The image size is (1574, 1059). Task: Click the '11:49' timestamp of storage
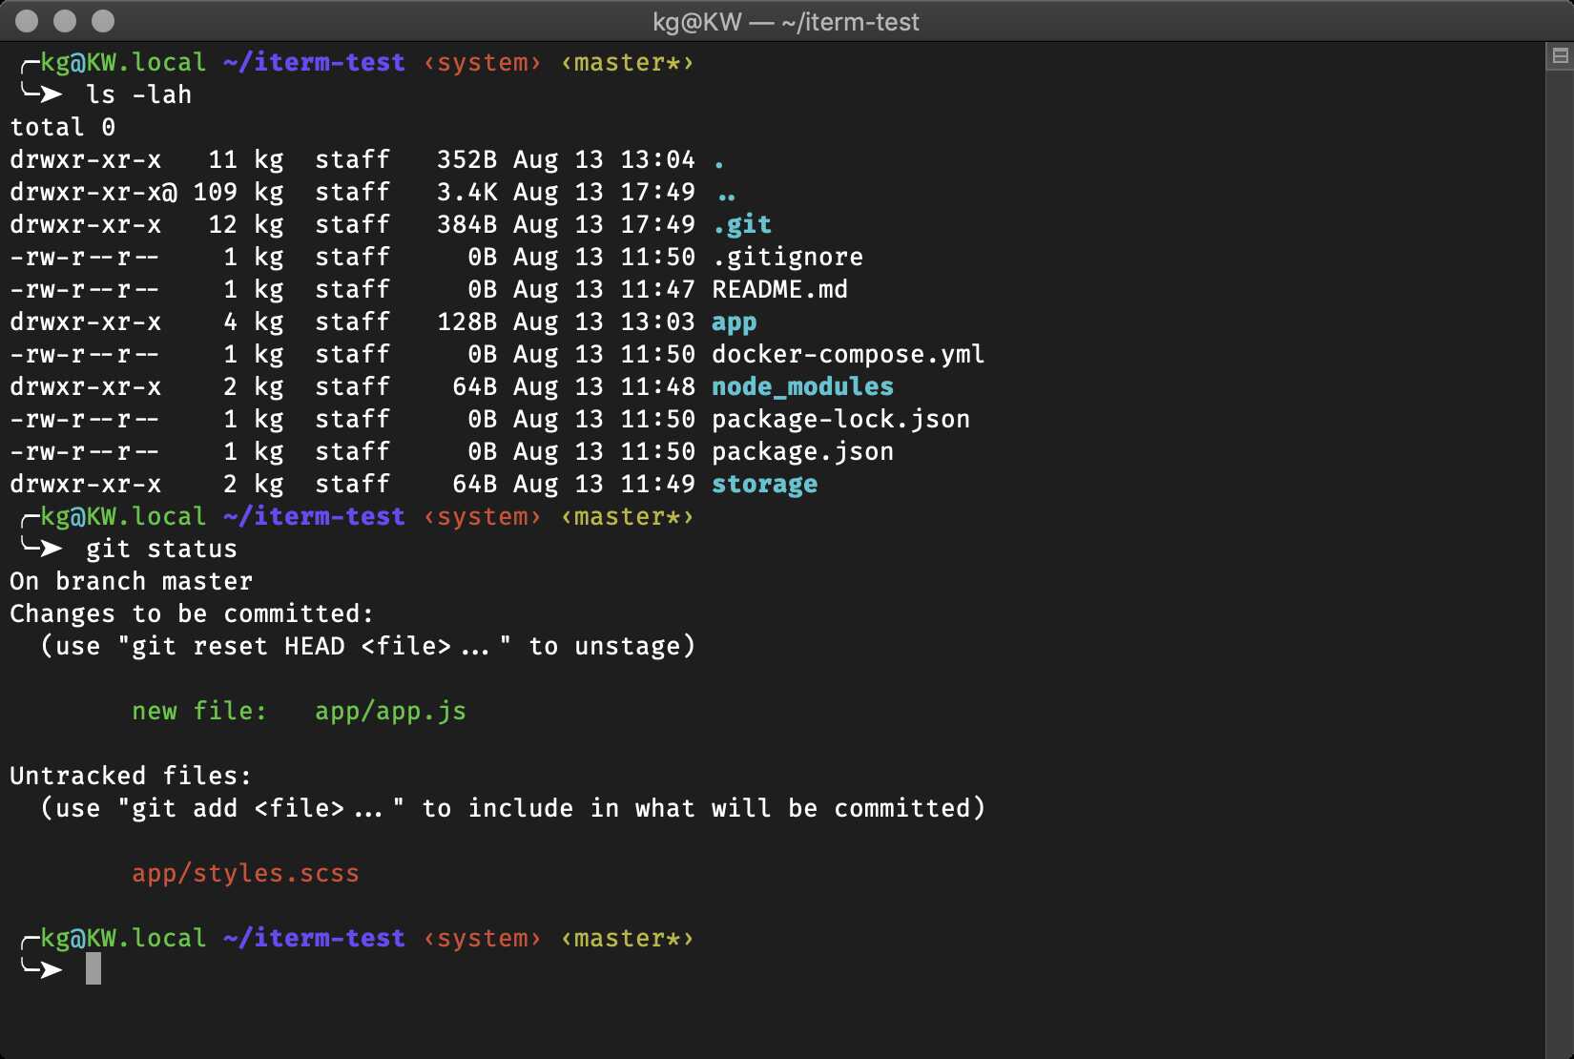[x=658, y=484]
